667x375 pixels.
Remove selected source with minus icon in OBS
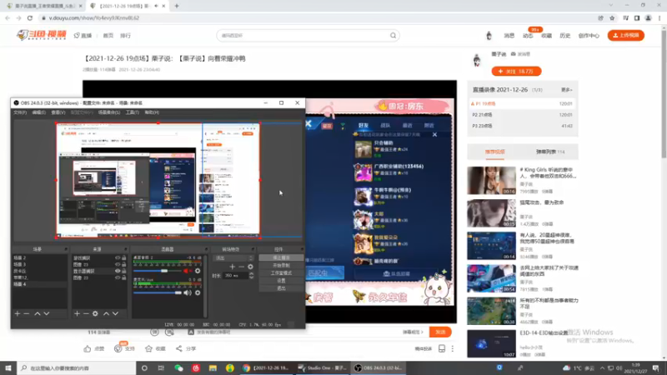coord(86,313)
